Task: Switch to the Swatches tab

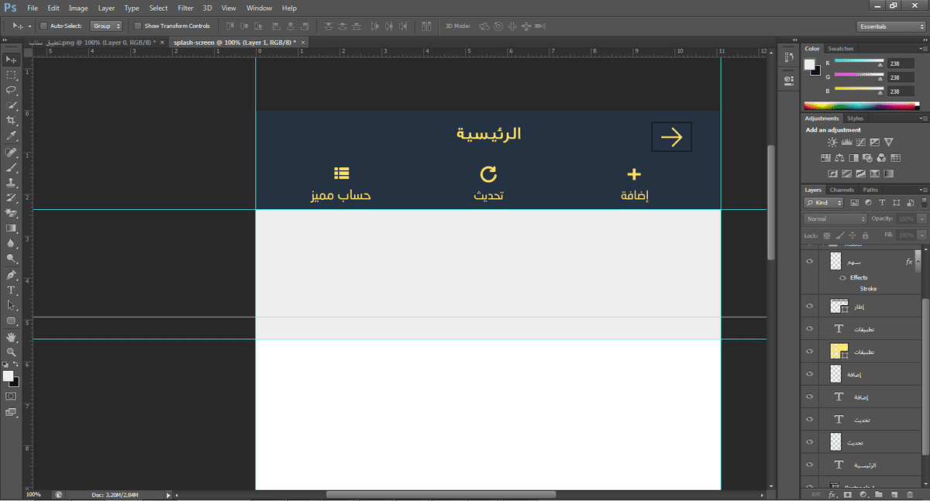Action: (840, 48)
